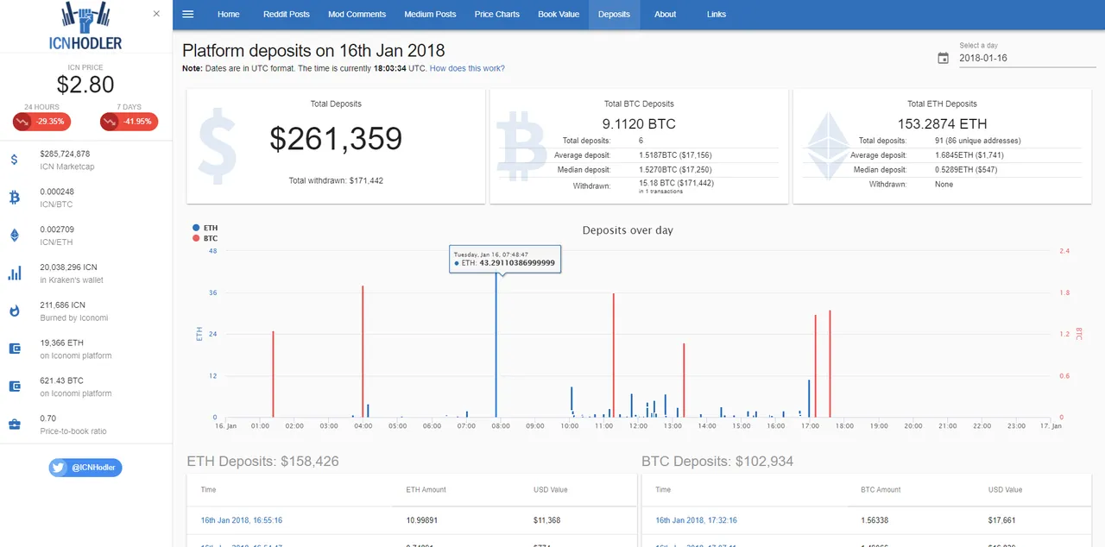Click the ETH table Time column header
1105x547 pixels.
[x=208, y=489]
